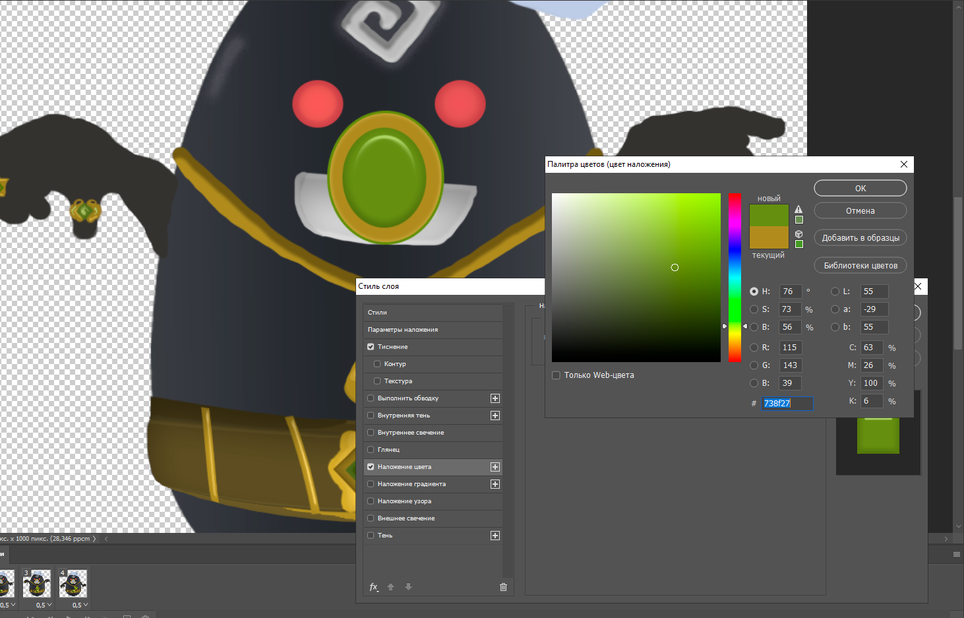Select the in-gamut replacement color swatch
This screenshot has width=964, height=618.
pyautogui.click(x=799, y=220)
